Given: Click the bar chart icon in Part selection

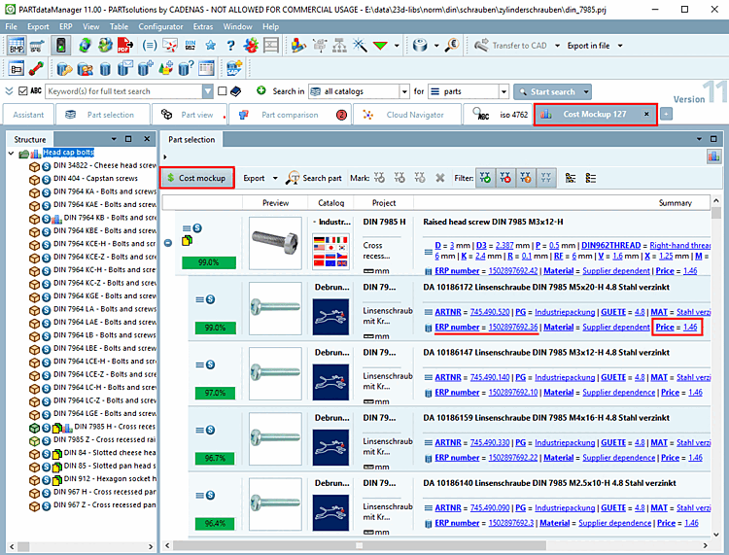Looking at the screenshot, I should (713, 156).
